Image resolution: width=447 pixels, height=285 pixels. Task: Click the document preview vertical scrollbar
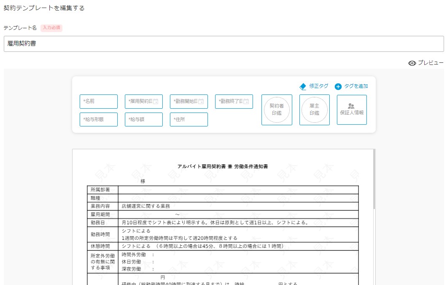click(374, 180)
